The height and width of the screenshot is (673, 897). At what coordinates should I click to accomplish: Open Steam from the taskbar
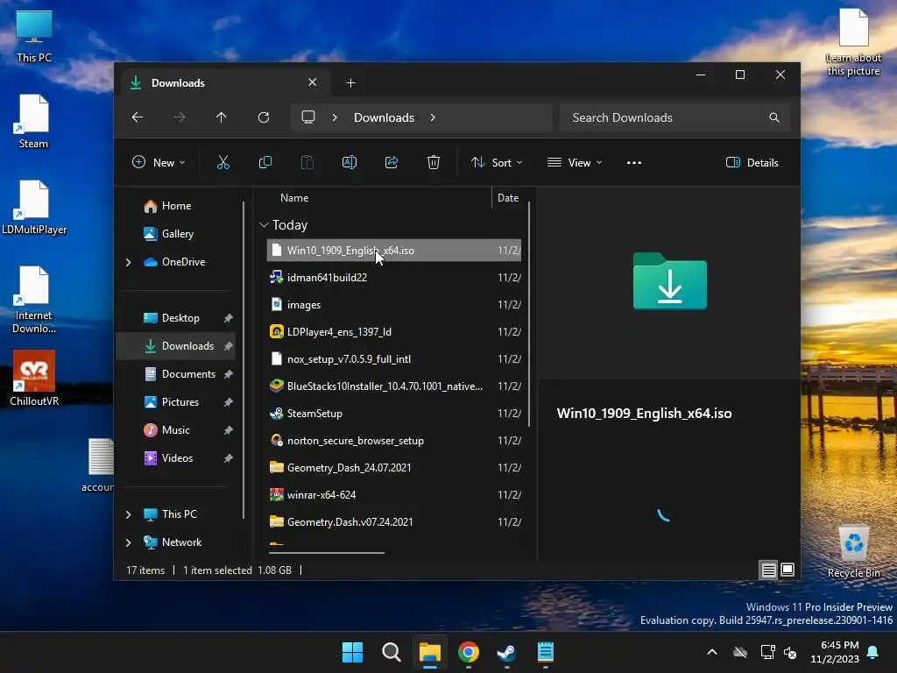507,652
